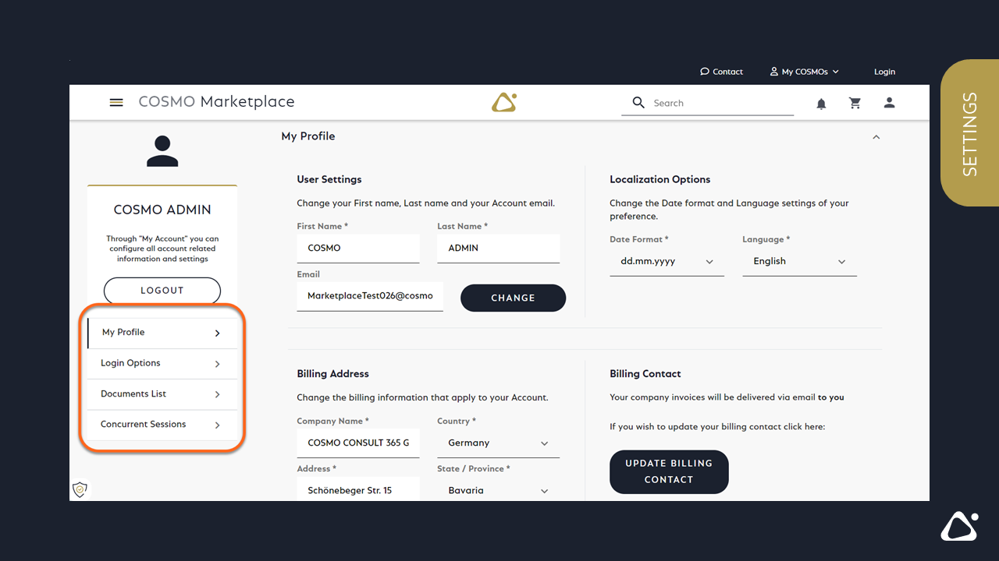Click the privacy shield icon bottom left
The height and width of the screenshot is (561, 999).
[80, 489]
